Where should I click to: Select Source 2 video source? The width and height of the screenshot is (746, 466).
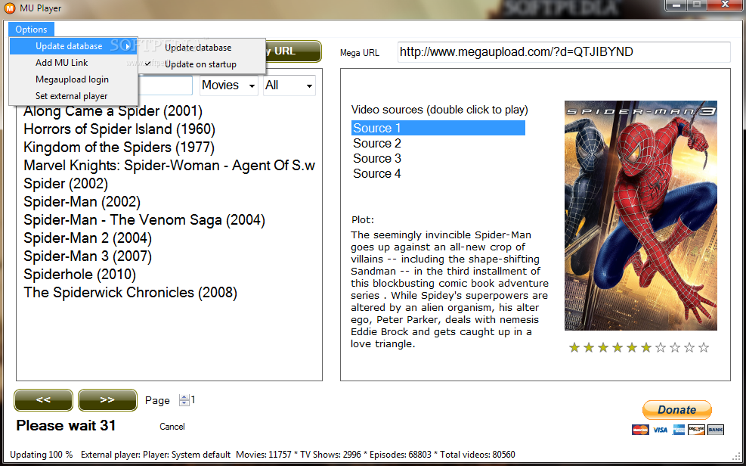point(377,143)
